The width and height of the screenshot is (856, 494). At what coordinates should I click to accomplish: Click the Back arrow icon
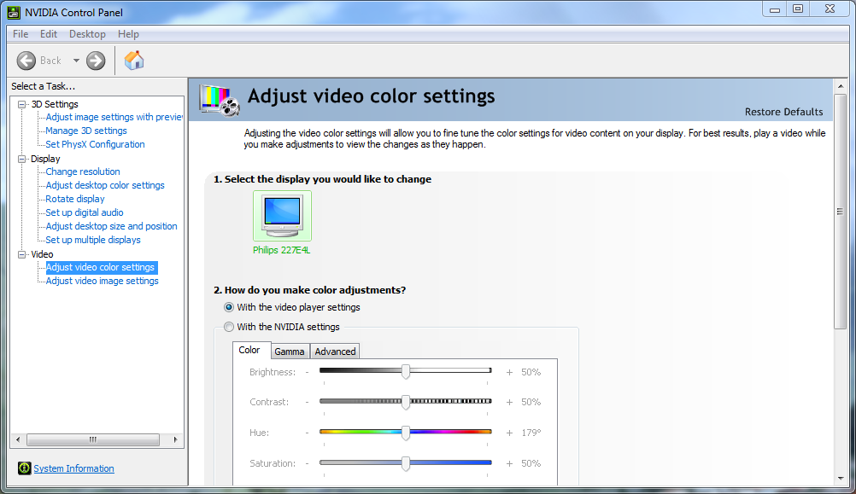pos(26,61)
